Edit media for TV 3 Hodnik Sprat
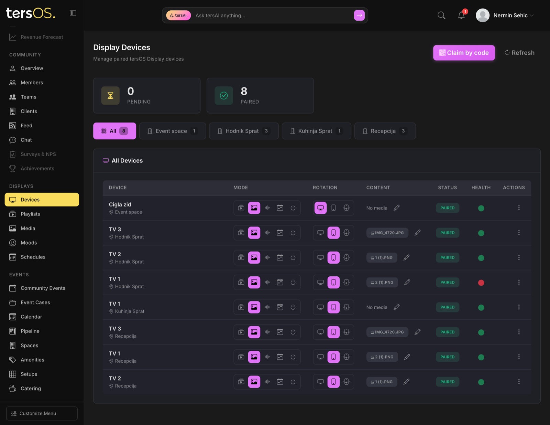 pyautogui.click(x=417, y=233)
